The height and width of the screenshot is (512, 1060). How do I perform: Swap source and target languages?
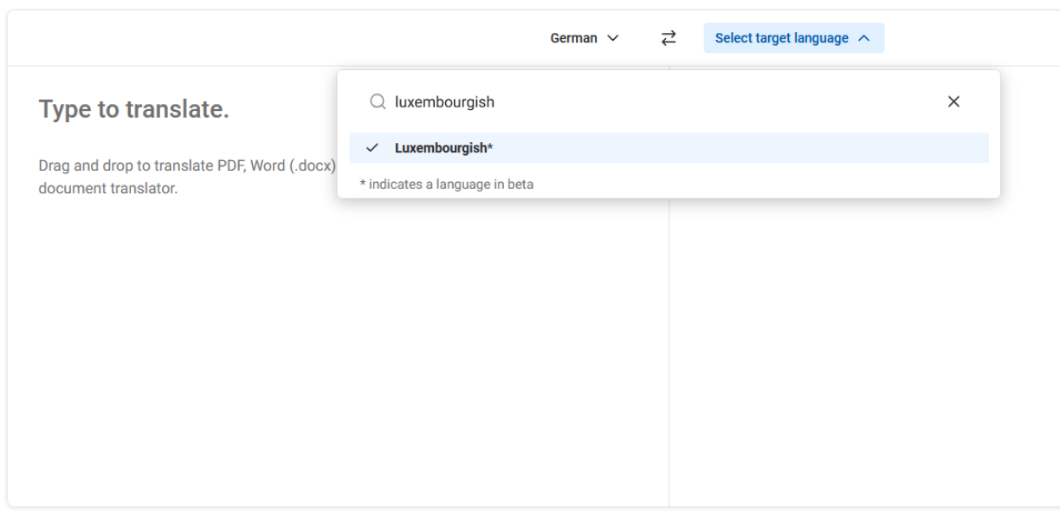pos(668,38)
